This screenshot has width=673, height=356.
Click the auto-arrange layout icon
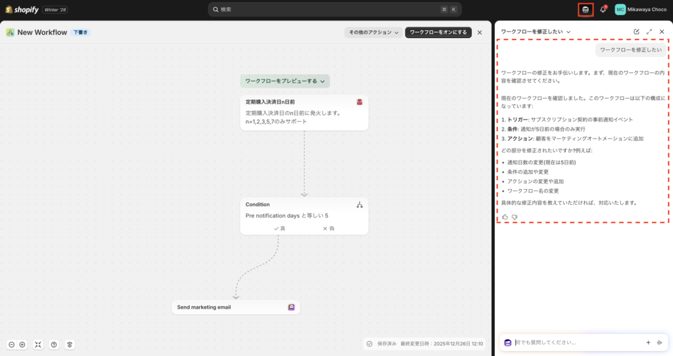(x=70, y=344)
